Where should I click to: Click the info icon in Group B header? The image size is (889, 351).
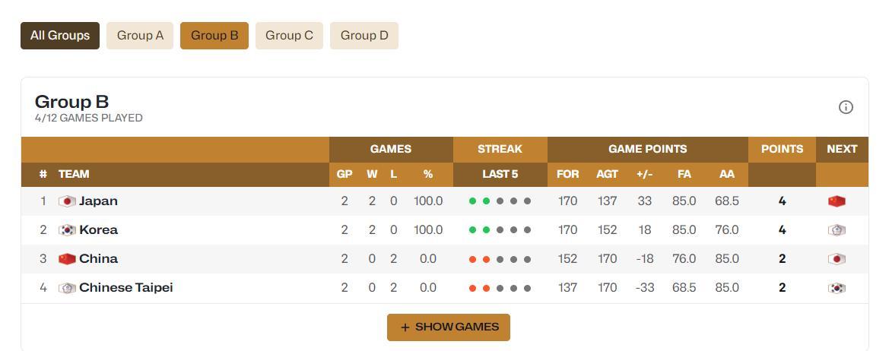846,107
